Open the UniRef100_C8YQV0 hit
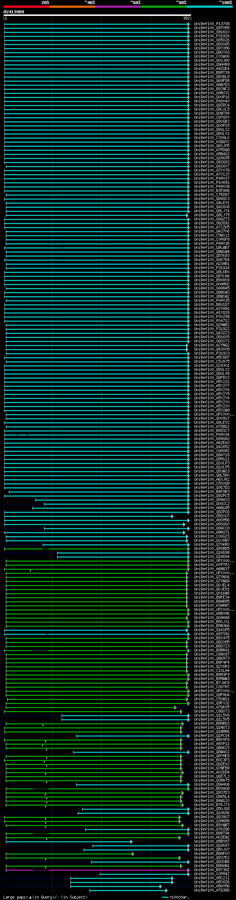Viewport: 236px width, 900px height. (212, 118)
